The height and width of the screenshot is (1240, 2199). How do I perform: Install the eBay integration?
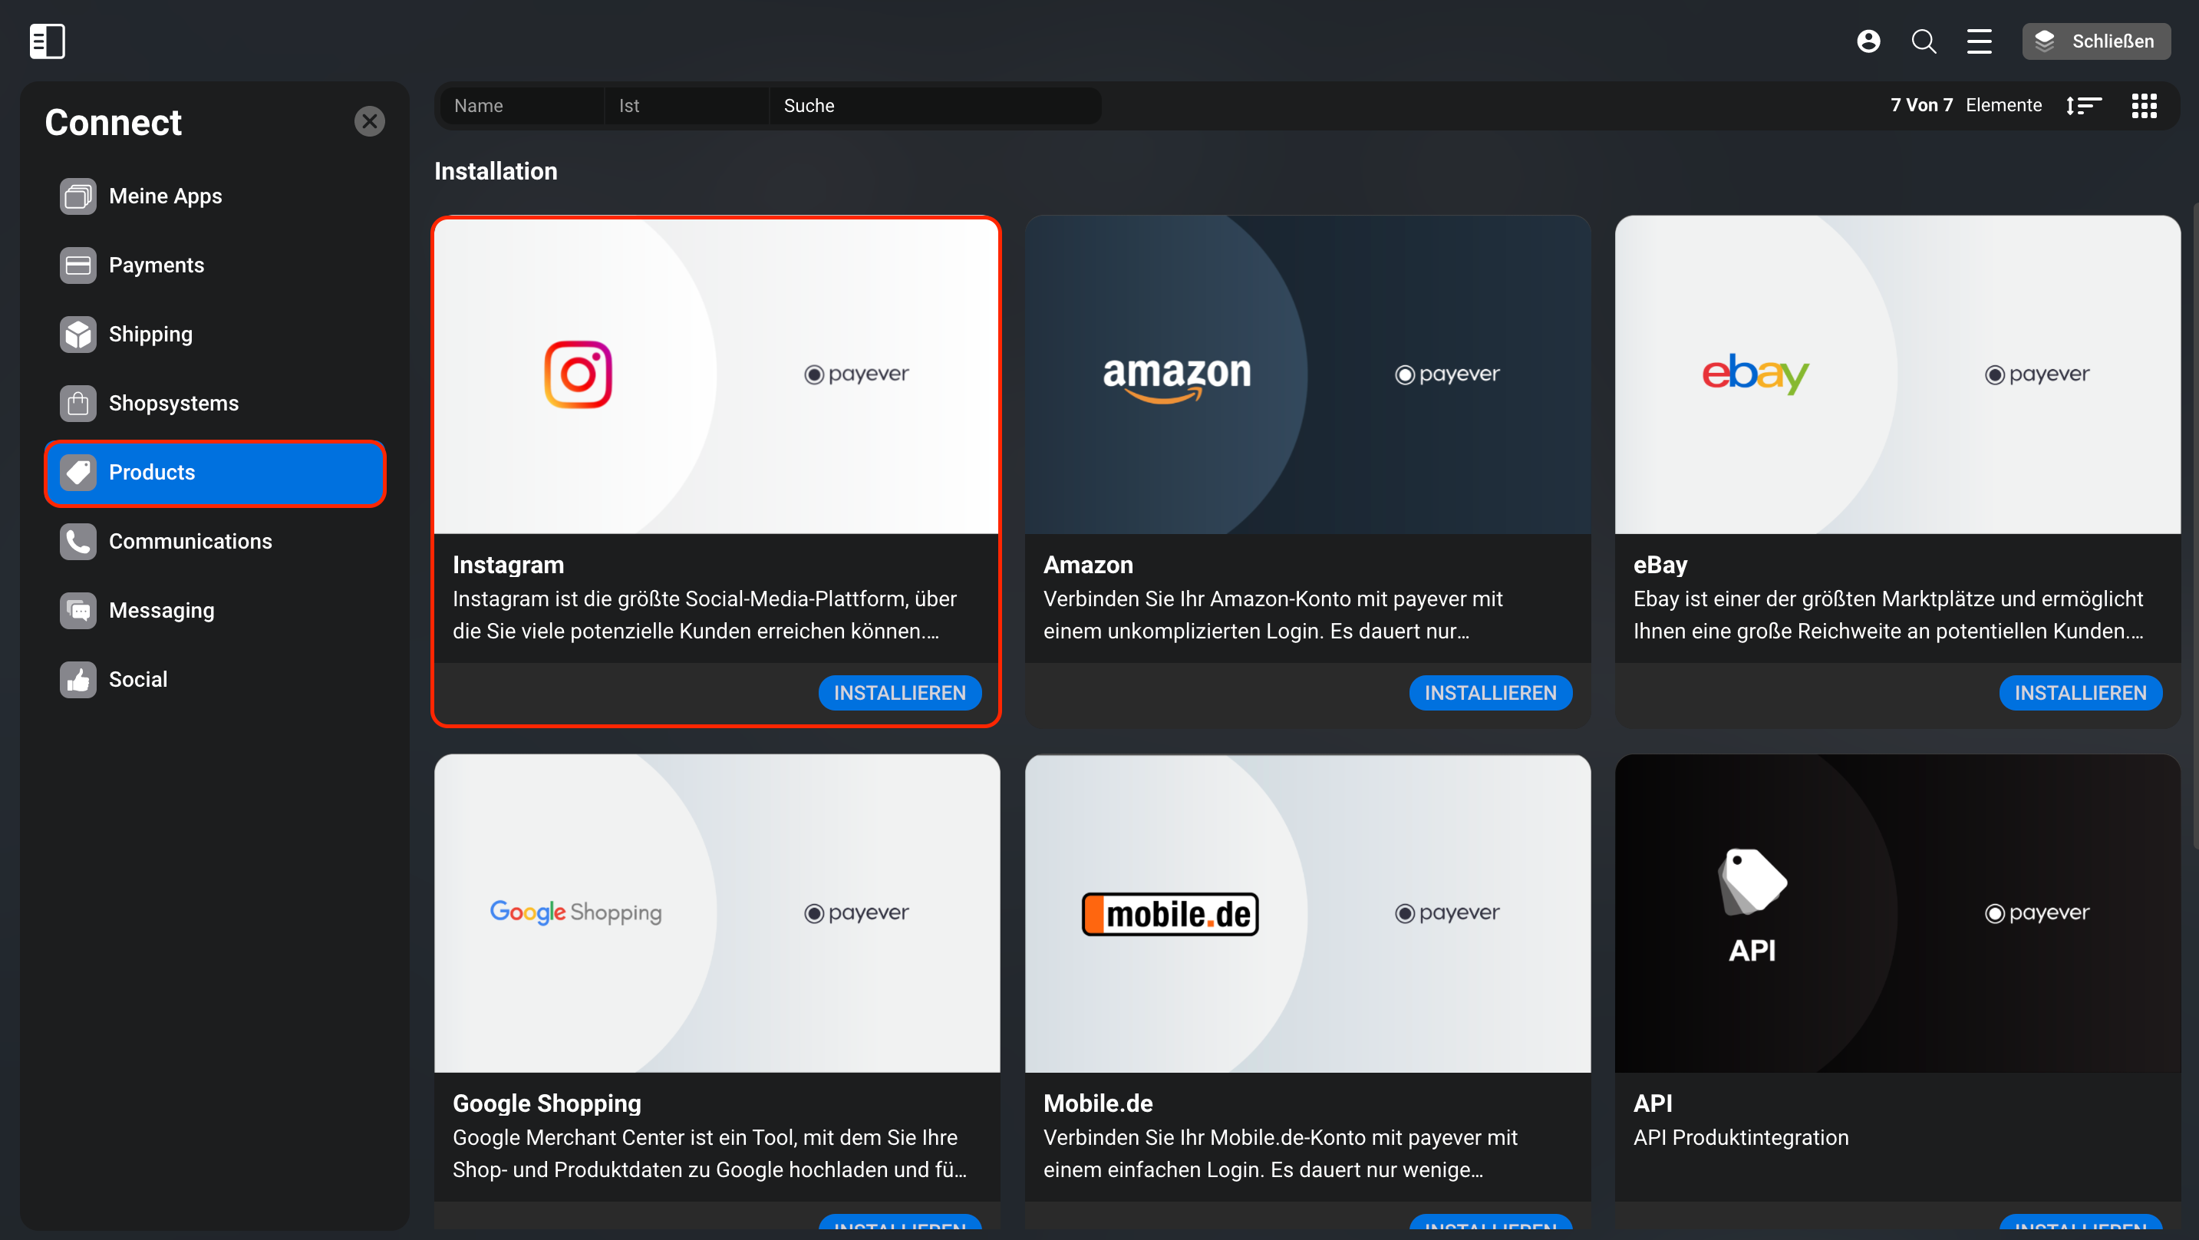coord(2080,693)
